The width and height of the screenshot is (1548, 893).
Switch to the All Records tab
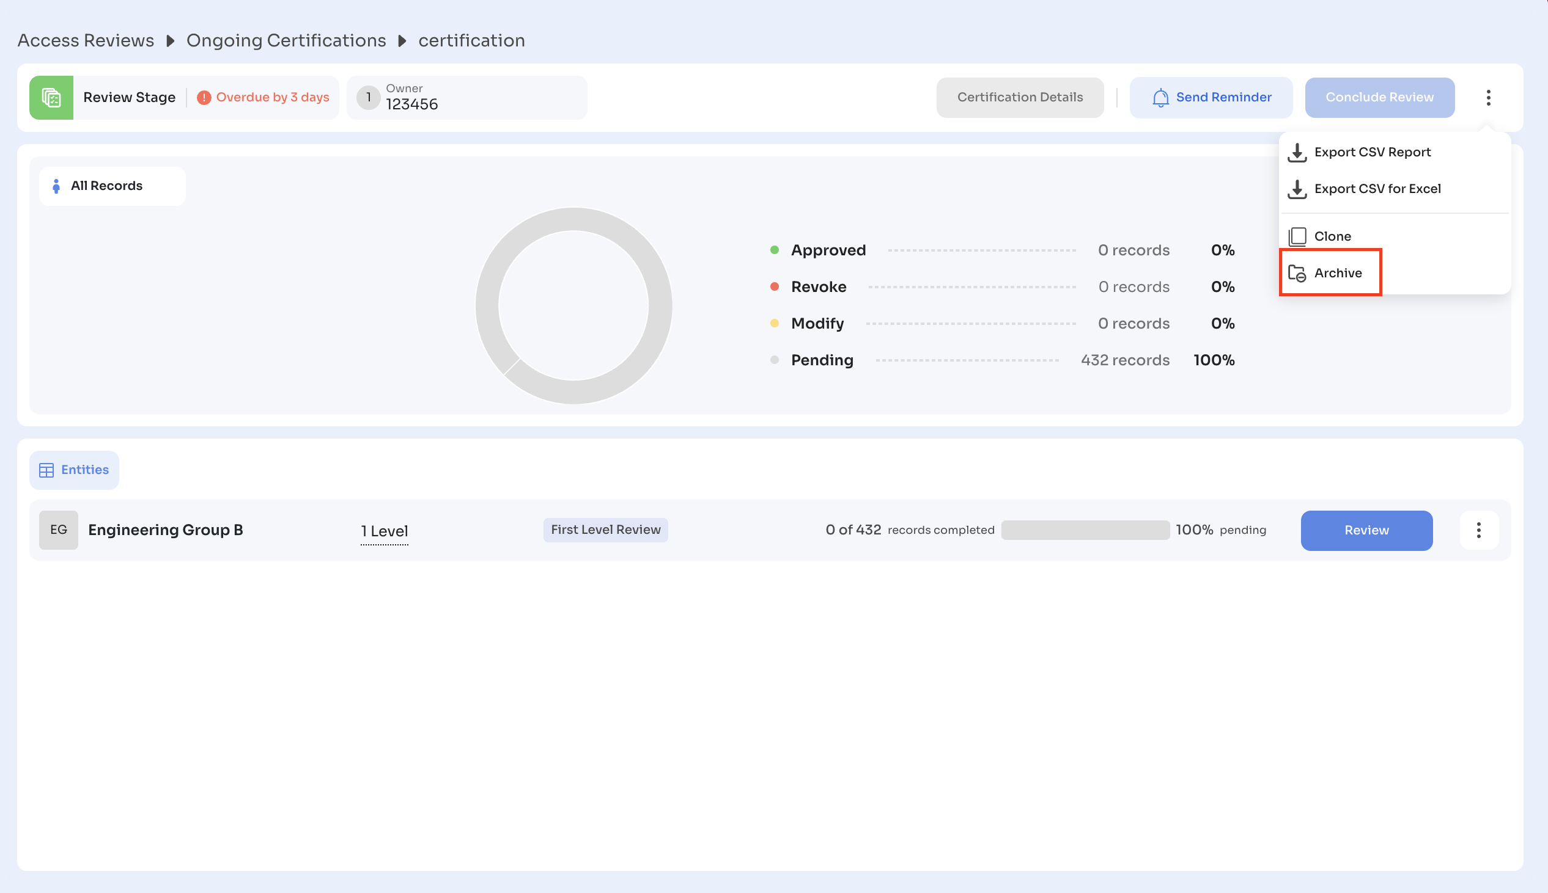pyautogui.click(x=107, y=186)
